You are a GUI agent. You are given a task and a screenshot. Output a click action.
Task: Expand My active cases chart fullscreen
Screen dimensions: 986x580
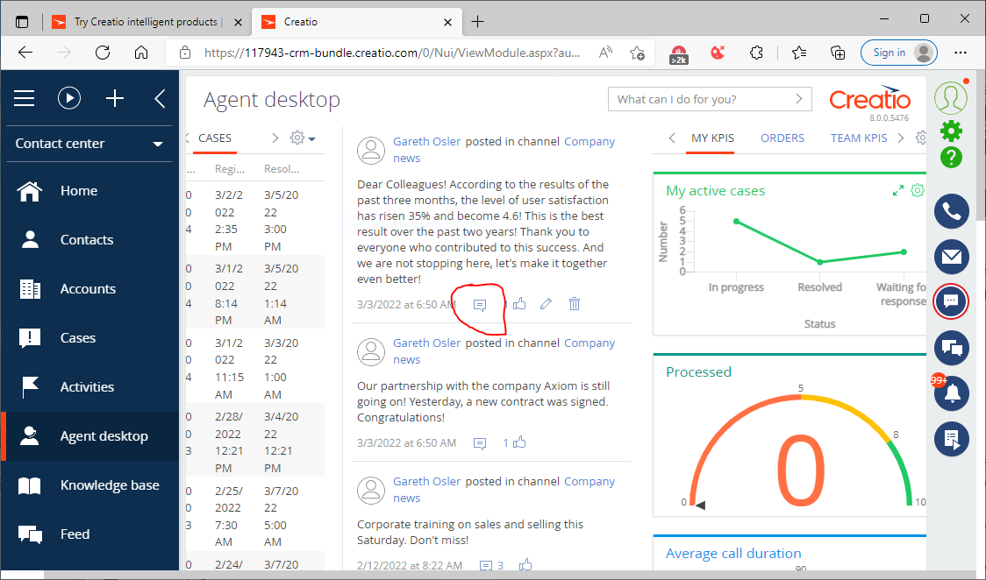pos(898,191)
